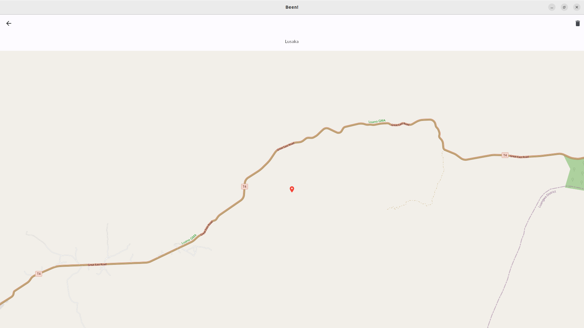The height and width of the screenshot is (328, 584).
Task: Maximize the Been! window
Action: [x=564, y=7]
